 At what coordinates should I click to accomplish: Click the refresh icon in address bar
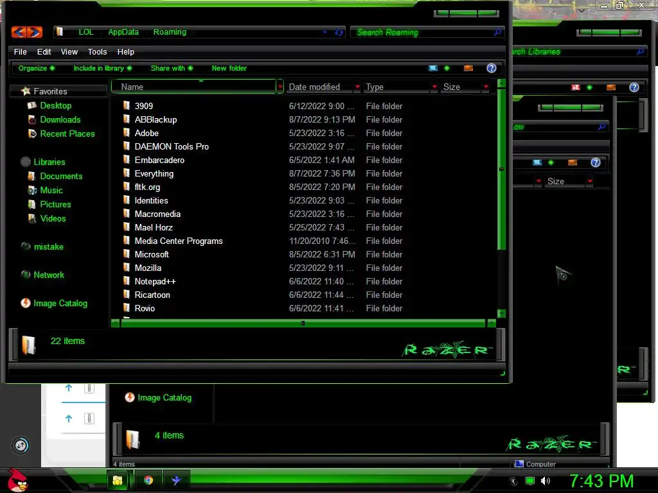pos(339,32)
